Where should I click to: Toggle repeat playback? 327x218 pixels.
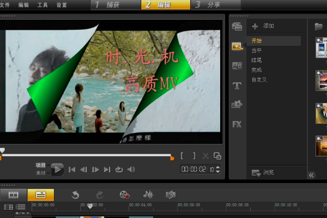pos(119,169)
